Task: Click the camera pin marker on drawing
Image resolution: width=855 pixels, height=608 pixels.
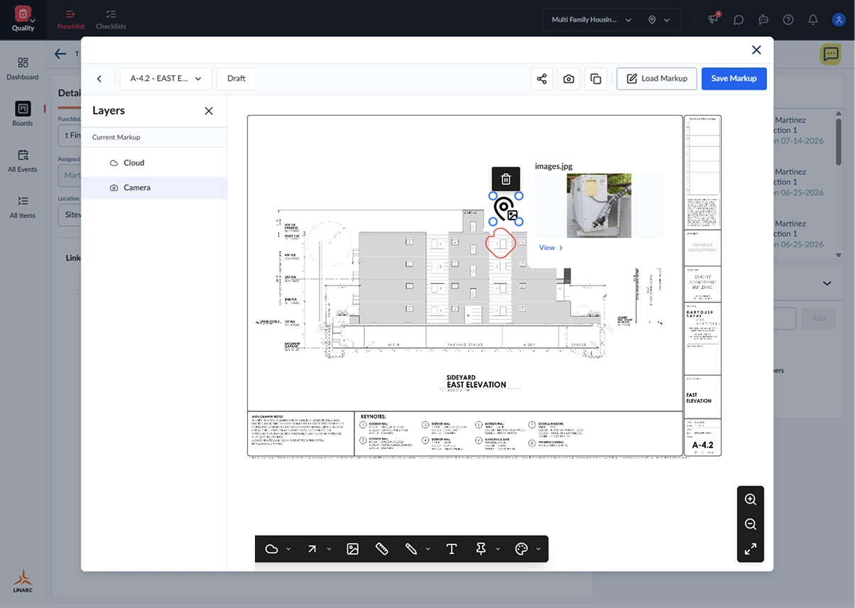Action: pos(506,209)
